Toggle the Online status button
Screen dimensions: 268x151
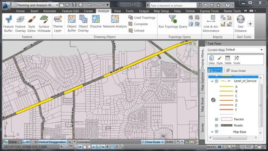pyautogui.click(x=10, y=142)
